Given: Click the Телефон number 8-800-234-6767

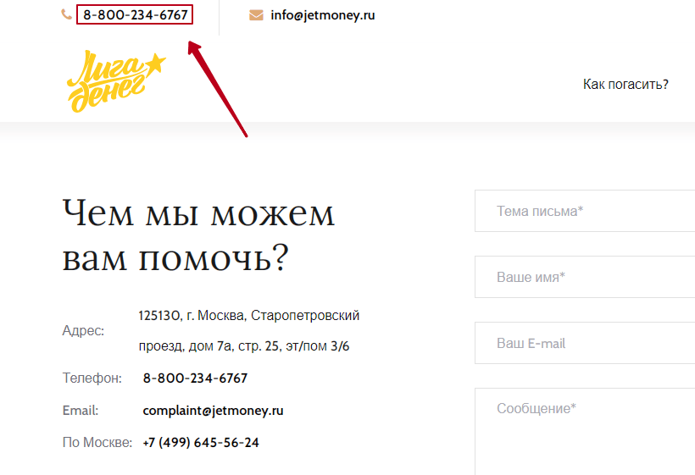Looking at the screenshot, I should 195,378.
